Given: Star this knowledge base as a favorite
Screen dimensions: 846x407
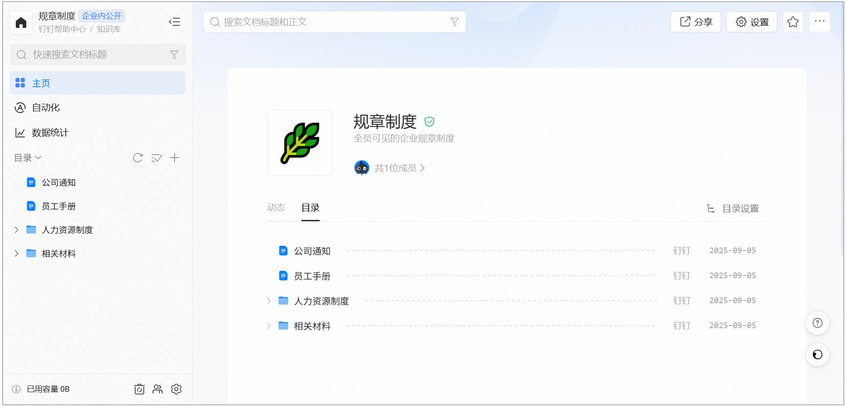Looking at the screenshot, I should pyautogui.click(x=793, y=22).
